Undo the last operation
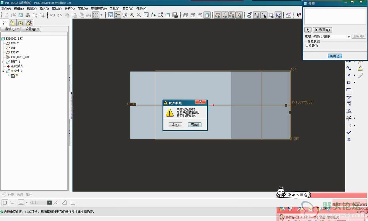This screenshot has width=368, height=221. click(x=52, y=15)
